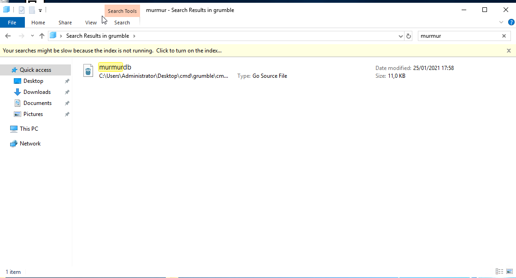
Task: Go back with the Back arrow
Action: click(x=8, y=36)
